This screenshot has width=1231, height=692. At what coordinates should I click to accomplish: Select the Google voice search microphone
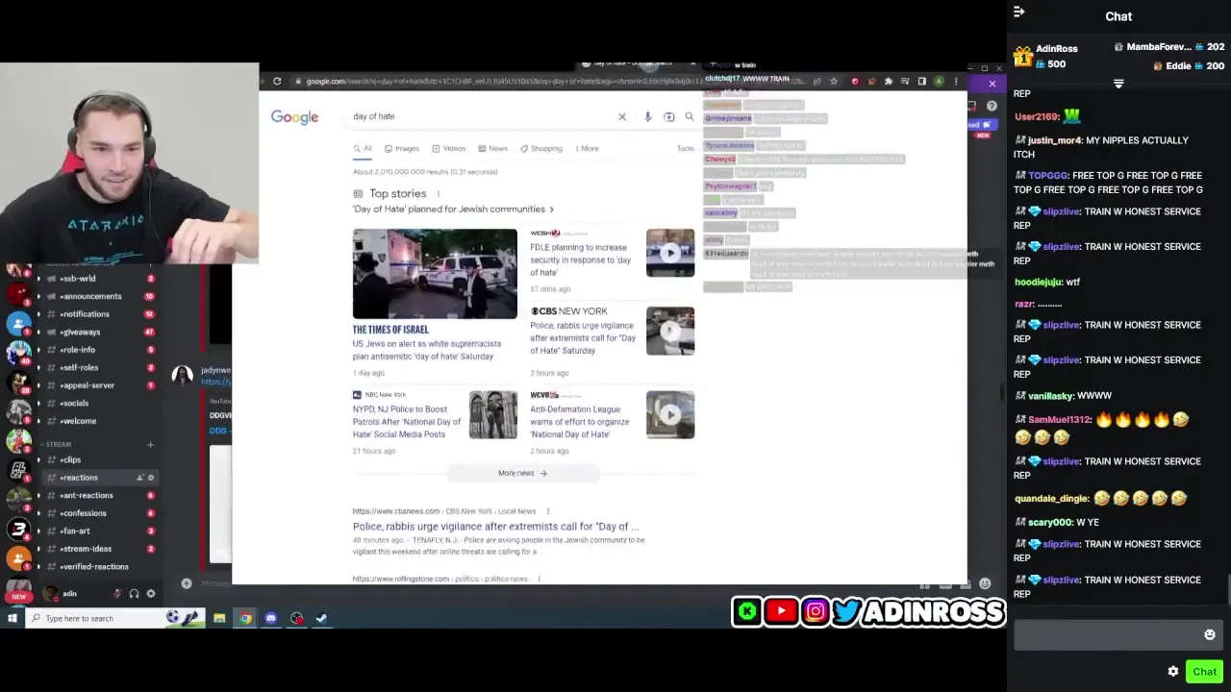pyautogui.click(x=648, y=116)
